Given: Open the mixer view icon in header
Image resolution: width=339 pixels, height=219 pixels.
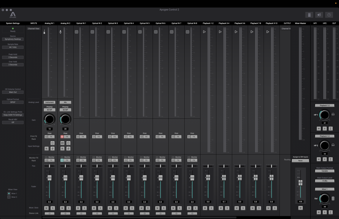Looking at the screenshot, I should [309, 15].
